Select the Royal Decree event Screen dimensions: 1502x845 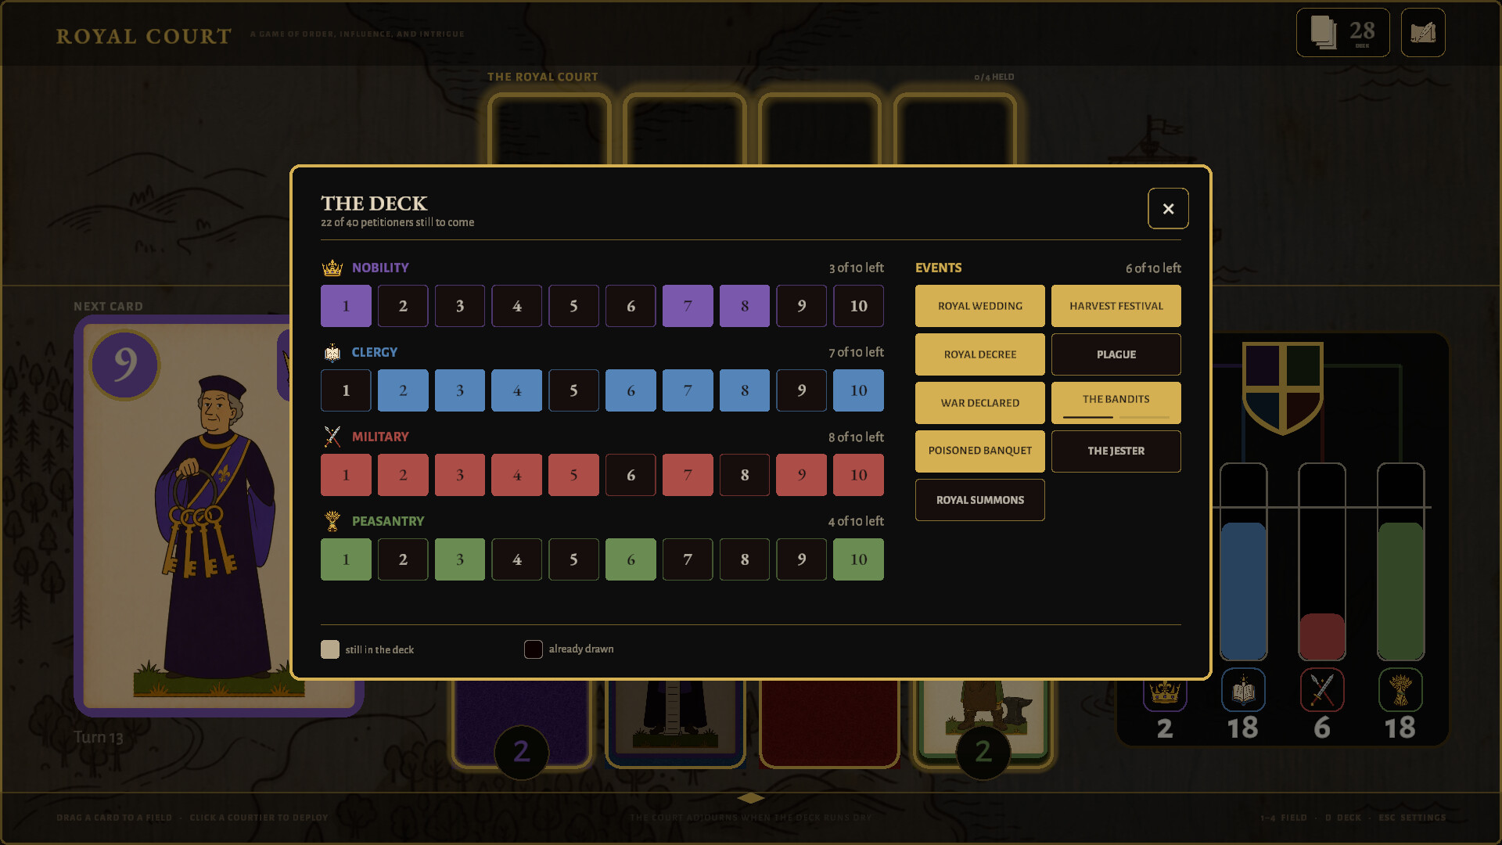coord(980,354)
